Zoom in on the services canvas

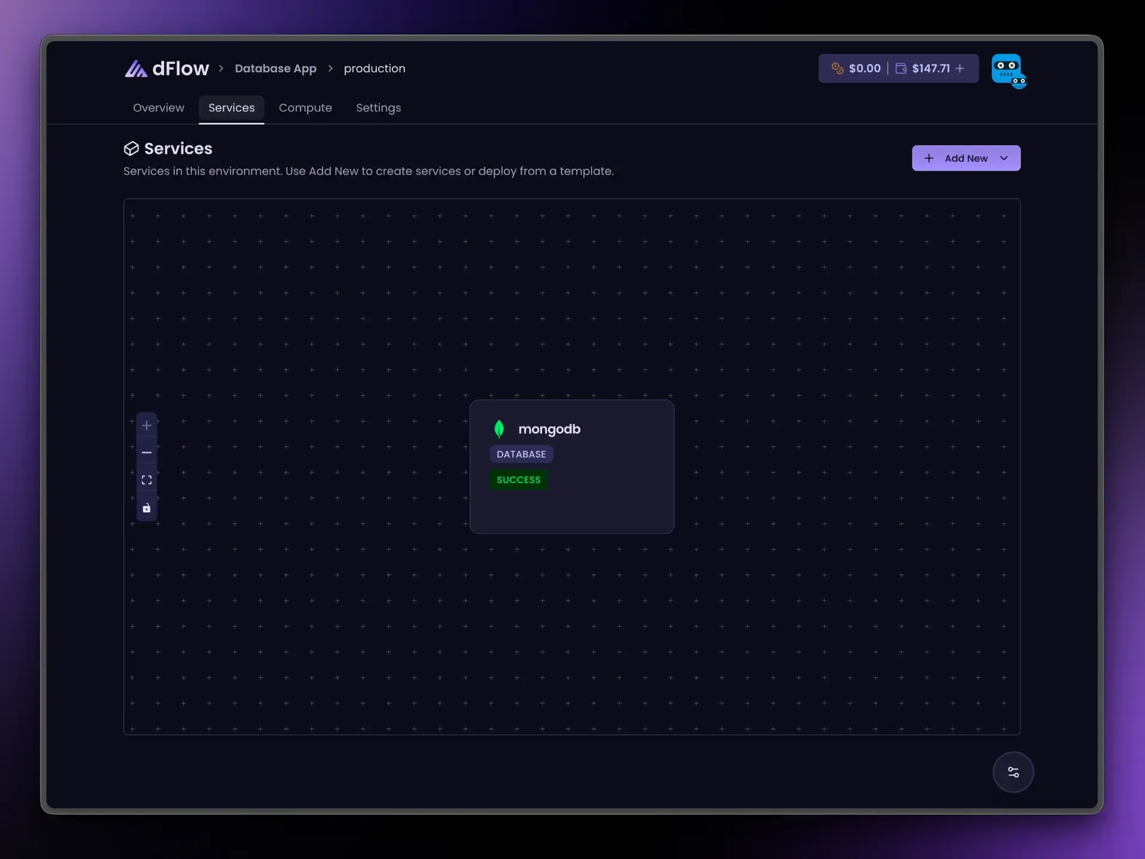(x=147, y=425)
